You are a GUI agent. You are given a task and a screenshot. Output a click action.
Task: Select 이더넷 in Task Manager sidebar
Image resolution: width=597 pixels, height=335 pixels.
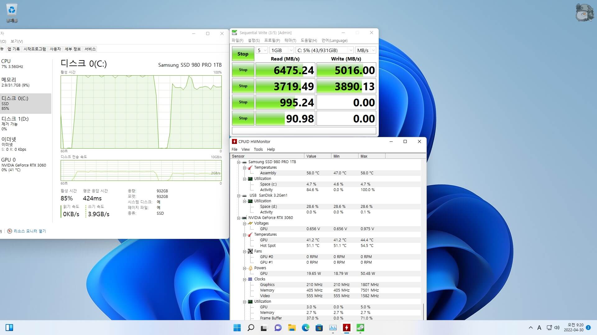(x=25, y=144)
